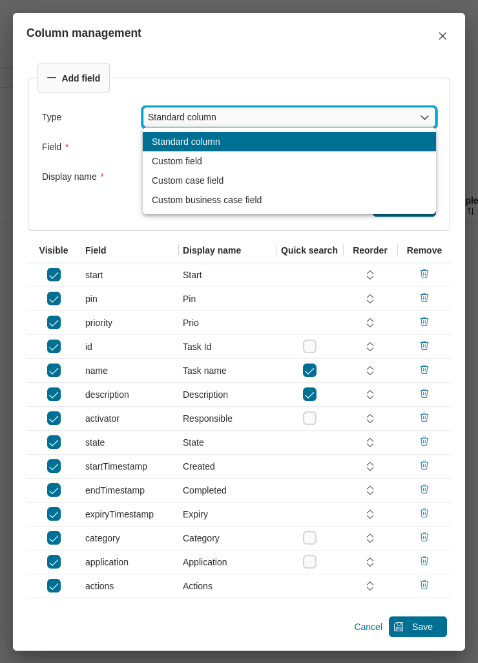Click the reorder control for state
The width and height of the screenshot is (478, 663).
pyautogui.click(x=369, y=441)
